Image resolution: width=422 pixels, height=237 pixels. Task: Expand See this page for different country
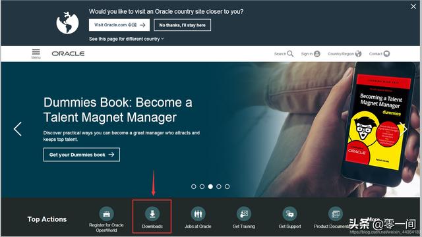tap(126, 39)
